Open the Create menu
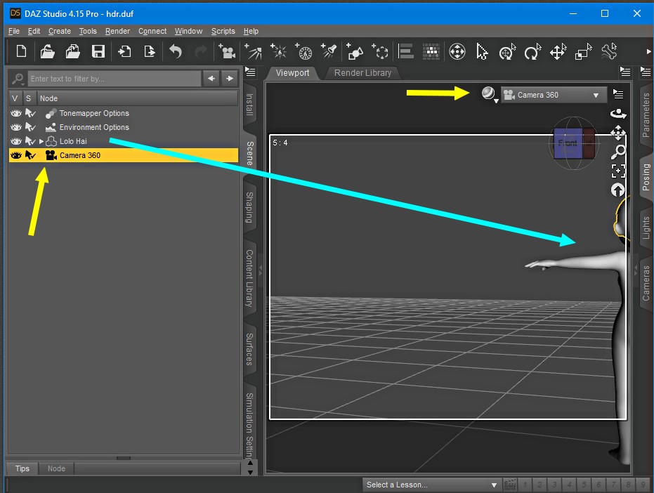654x493 pixels. point(60,32)
